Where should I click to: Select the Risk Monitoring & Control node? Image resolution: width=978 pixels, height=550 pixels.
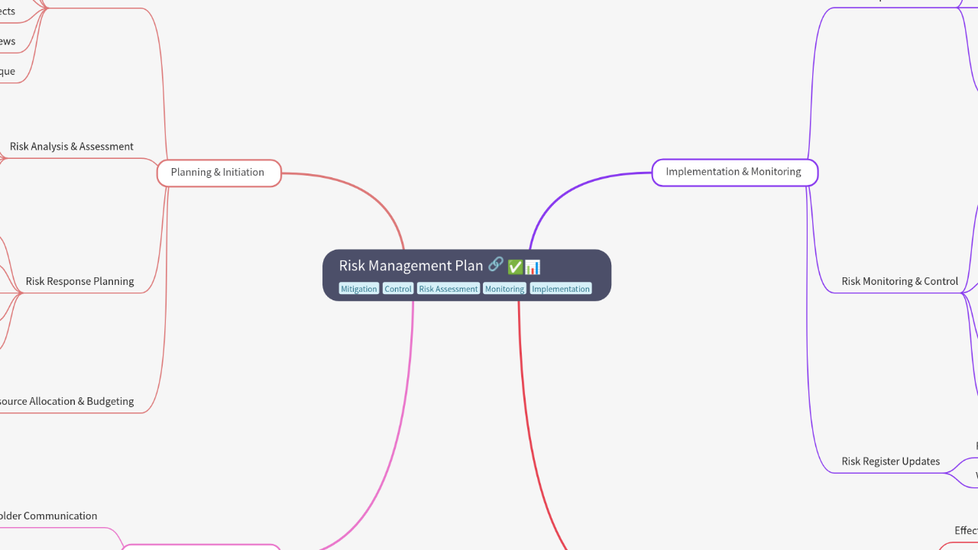tap(900, 281)
